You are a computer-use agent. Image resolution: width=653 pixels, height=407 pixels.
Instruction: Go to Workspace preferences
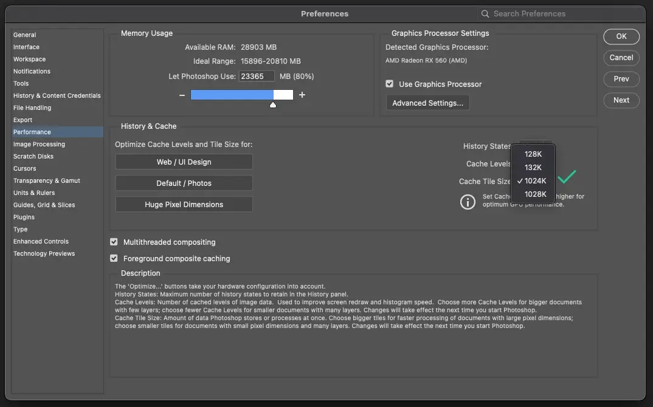58,59
